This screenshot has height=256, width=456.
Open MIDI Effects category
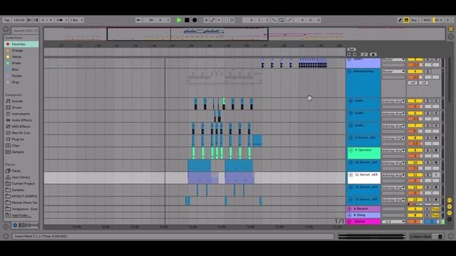click(21, 127)
